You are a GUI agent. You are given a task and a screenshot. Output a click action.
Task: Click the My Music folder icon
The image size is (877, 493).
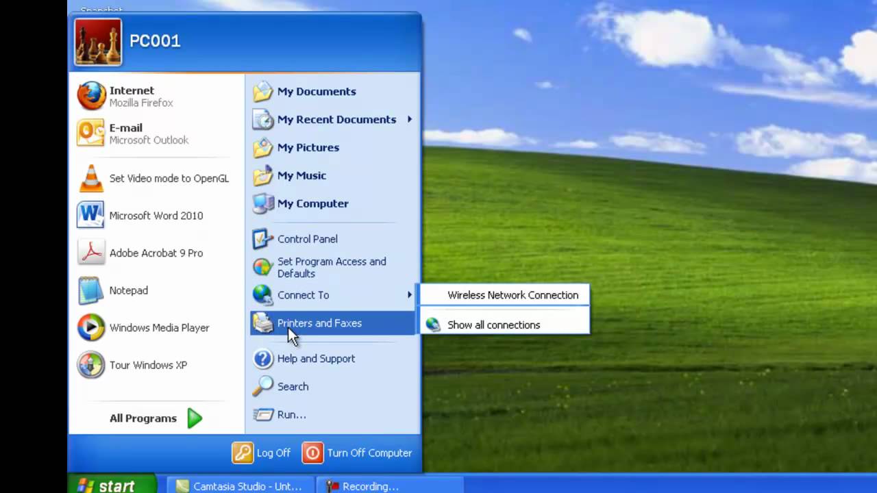(263, 175)
